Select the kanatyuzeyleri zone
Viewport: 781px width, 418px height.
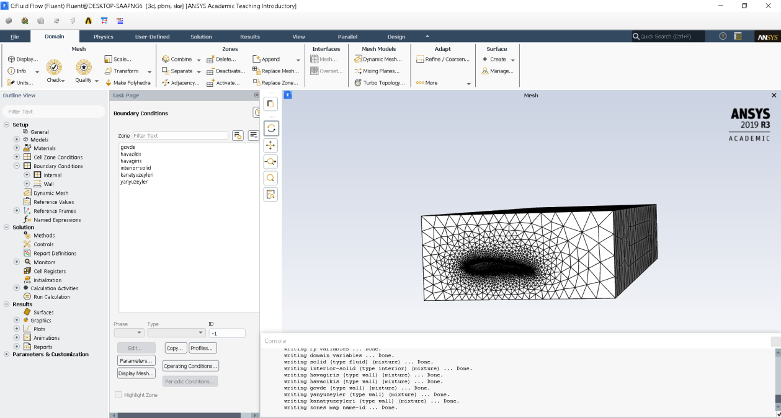[x=137, y=175]
